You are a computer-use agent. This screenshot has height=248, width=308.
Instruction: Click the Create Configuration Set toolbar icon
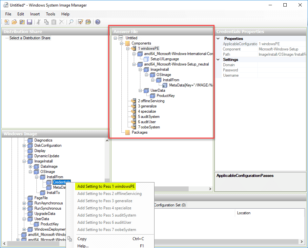point(88,22)
